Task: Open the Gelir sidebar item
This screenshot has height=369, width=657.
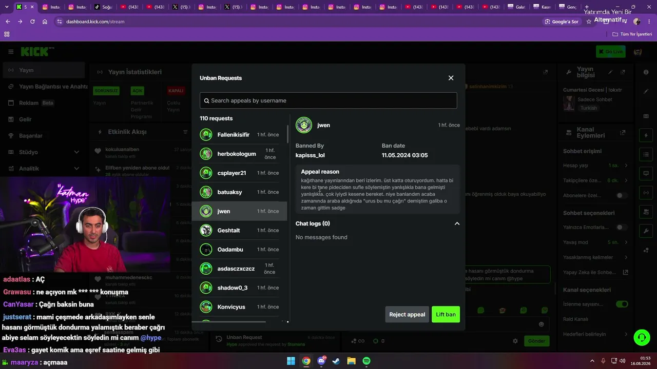Action: pos(43,119)
